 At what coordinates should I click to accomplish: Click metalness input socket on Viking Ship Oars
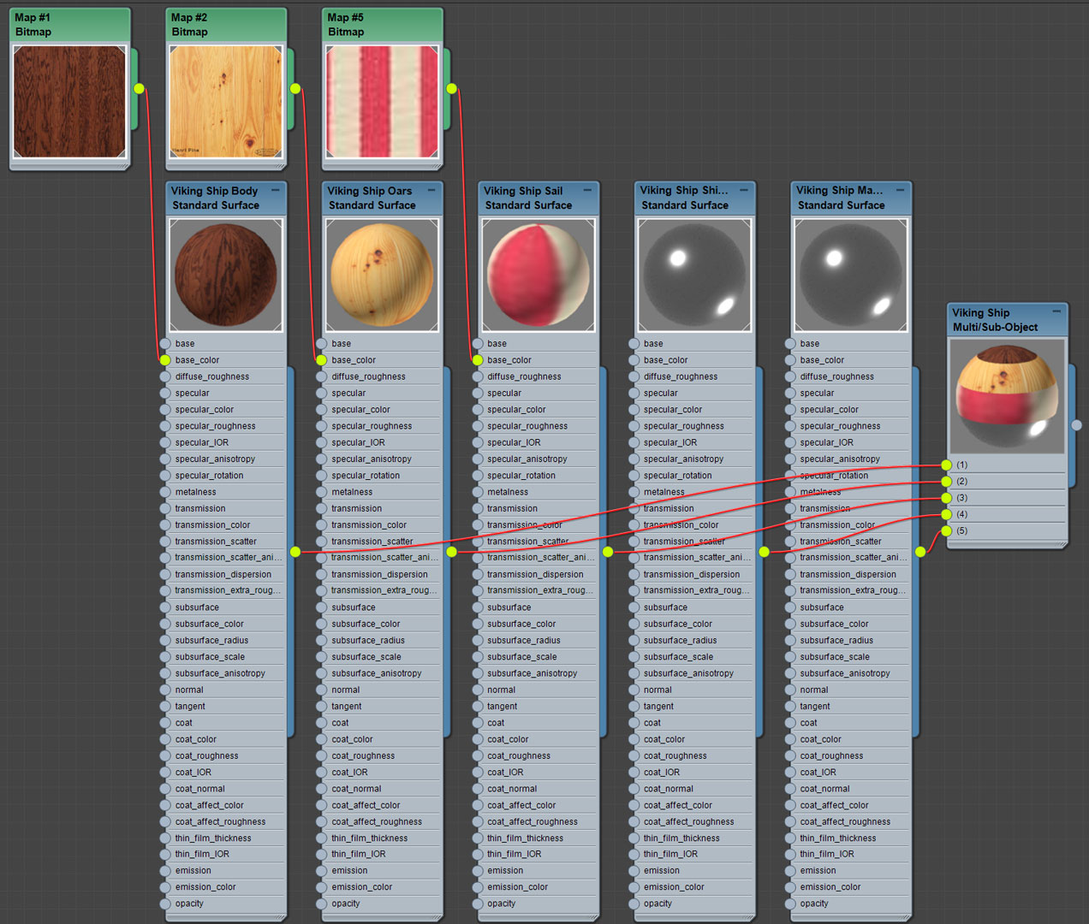click(322, 492)
